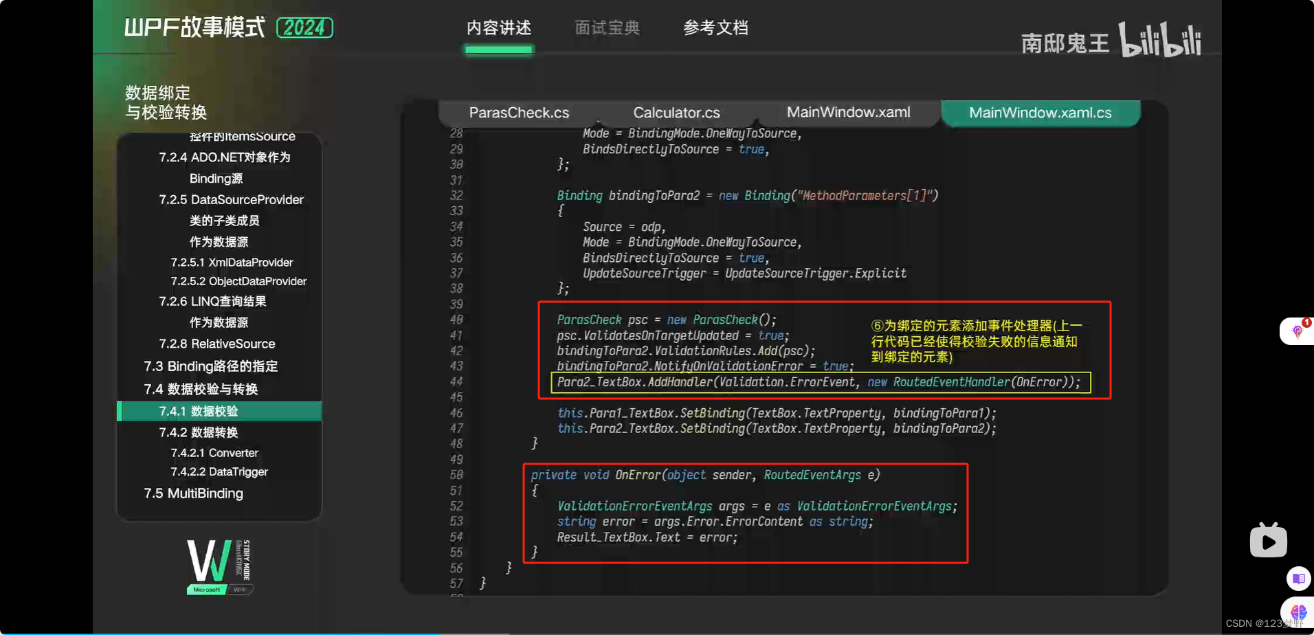Open 7.3 Binding路径的指定 chapter
Screen dimensions: 1314x635
pyautogui.click(x=211, y=366)
